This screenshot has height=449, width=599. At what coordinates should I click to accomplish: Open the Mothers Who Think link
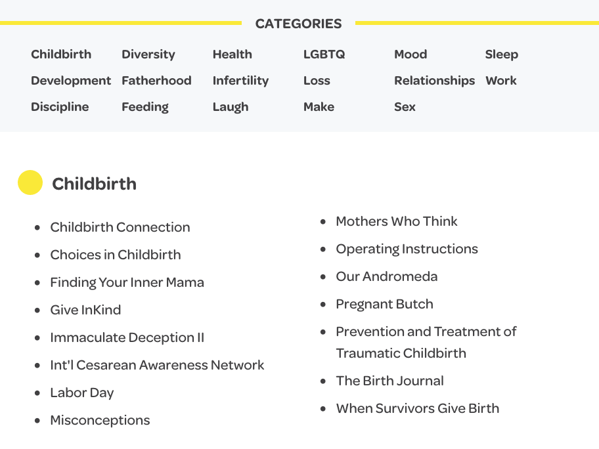click(397, 221)
